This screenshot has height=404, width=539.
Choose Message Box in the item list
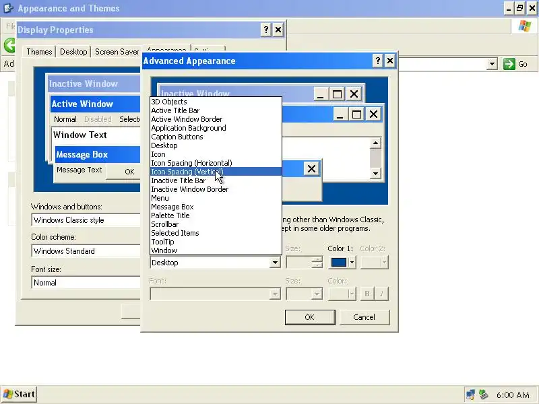point(216,207)
